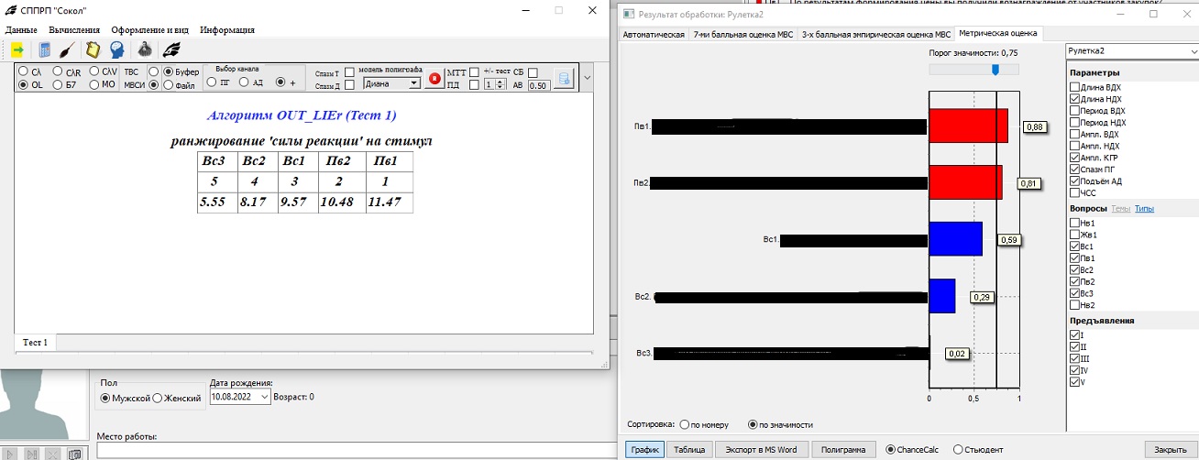Open the Информация menu
The image size is (1199, 460).
(x=226, y=30)
